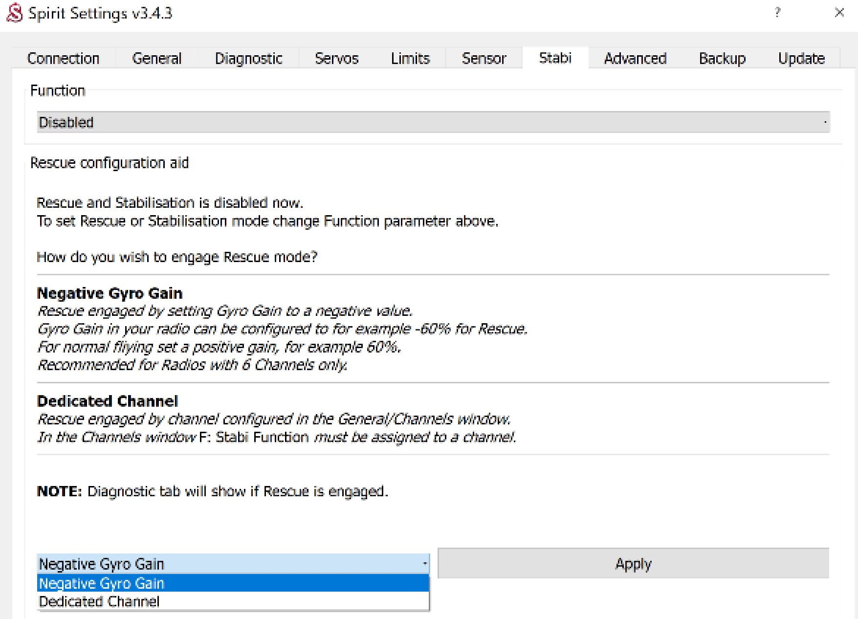Screen dimensions: 858x619
Task: Go to the Backup tab
Action: pos(722,58)
